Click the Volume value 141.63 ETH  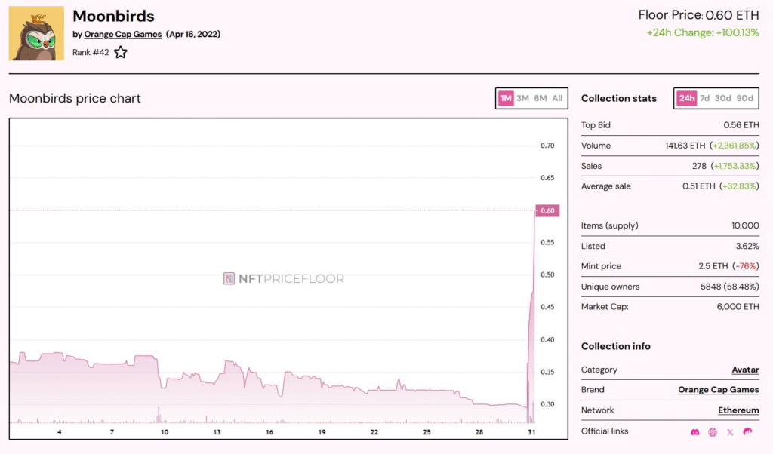685,146
